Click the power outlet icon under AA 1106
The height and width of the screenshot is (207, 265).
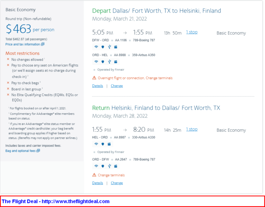(x=103, y=47)
